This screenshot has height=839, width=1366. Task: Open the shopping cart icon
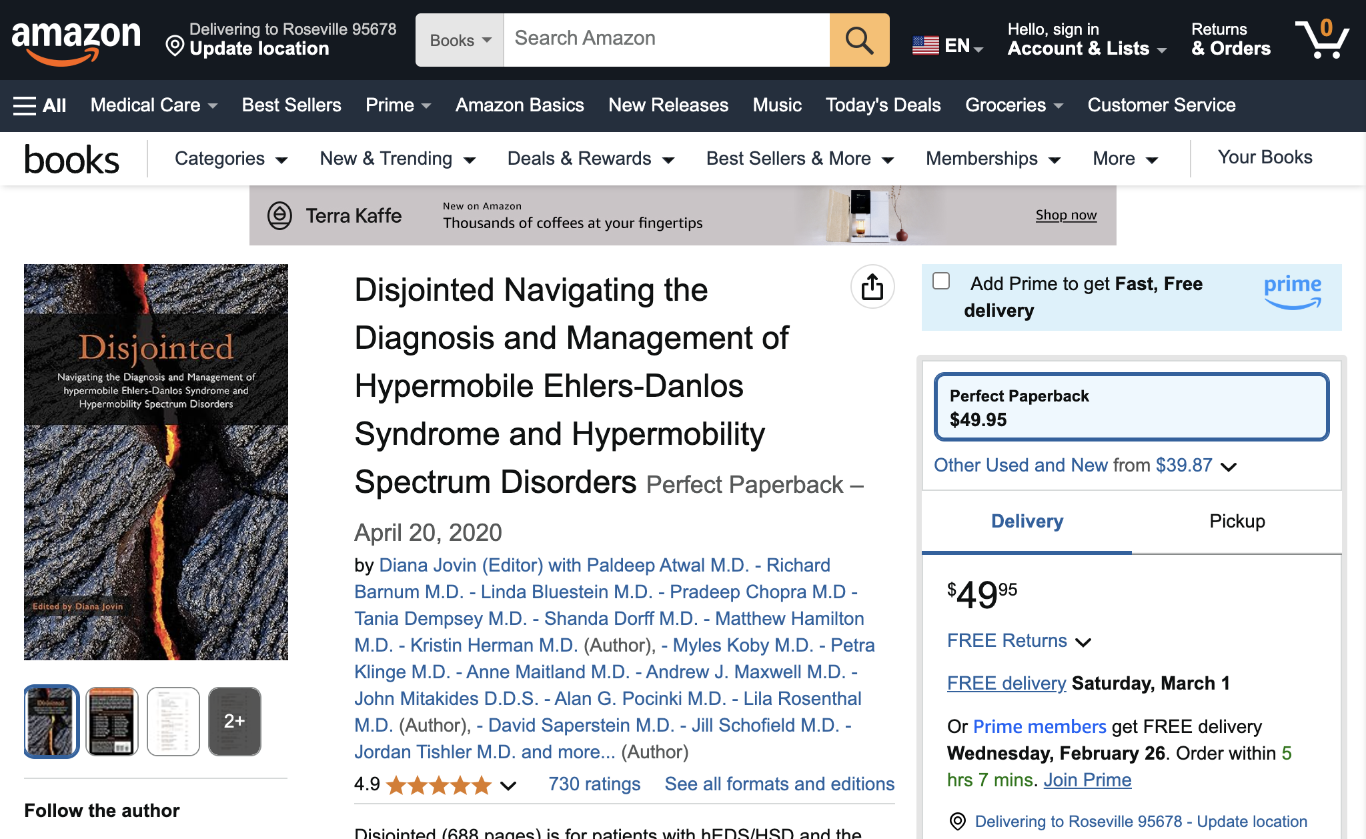(1322, 39)
